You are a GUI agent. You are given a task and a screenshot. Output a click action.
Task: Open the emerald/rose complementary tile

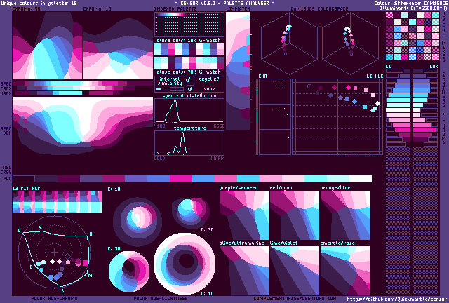pos(345,271)
